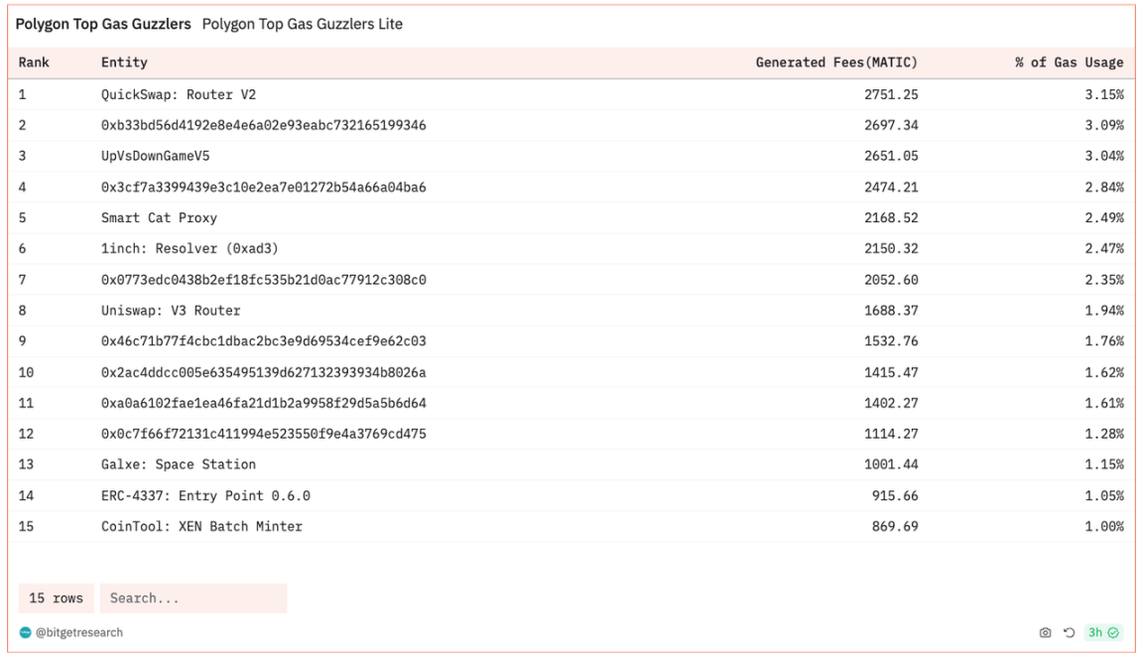Click the CoinTool: XEN Batch Minter entry

(x=201, y=526)
